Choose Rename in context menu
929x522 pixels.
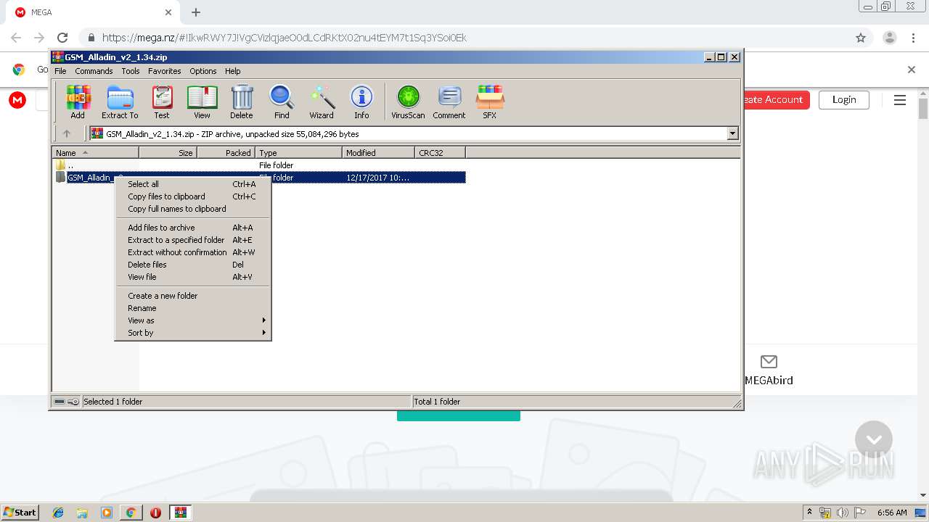tap(193, 308)
